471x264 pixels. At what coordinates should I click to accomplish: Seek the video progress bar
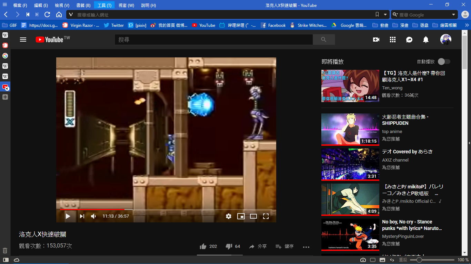(166, 209)
